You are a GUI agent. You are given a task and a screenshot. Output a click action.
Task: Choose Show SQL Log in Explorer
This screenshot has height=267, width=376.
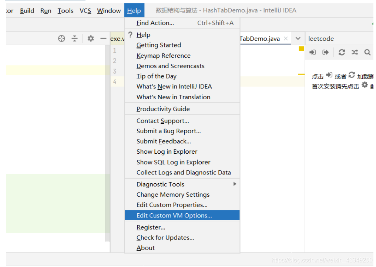pyautogui.click(x=182, y=162)
